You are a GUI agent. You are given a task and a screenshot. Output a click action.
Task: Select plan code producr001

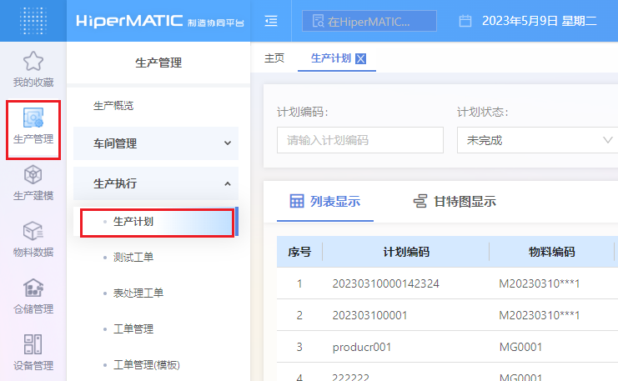coord(361,347)
